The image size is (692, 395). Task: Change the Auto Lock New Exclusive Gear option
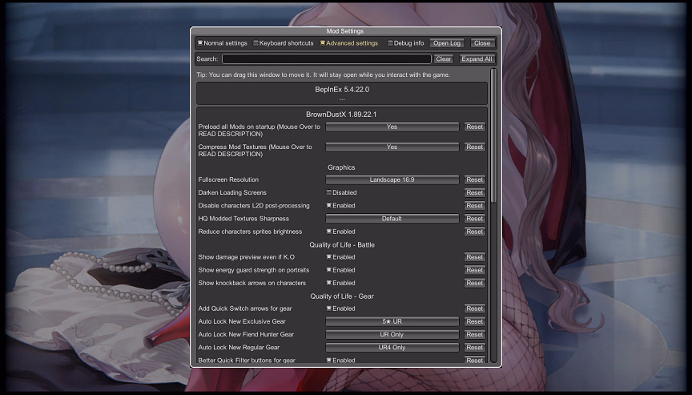[x=392, y=321]
